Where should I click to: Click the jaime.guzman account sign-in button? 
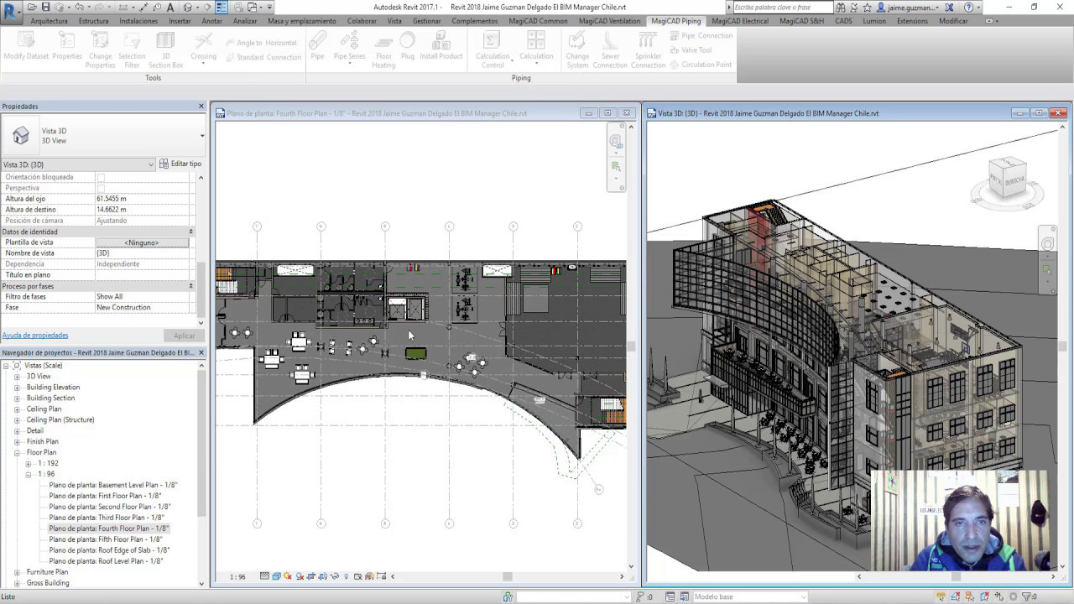[910, 8]
